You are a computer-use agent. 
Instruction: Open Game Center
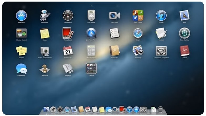(138, 15)
